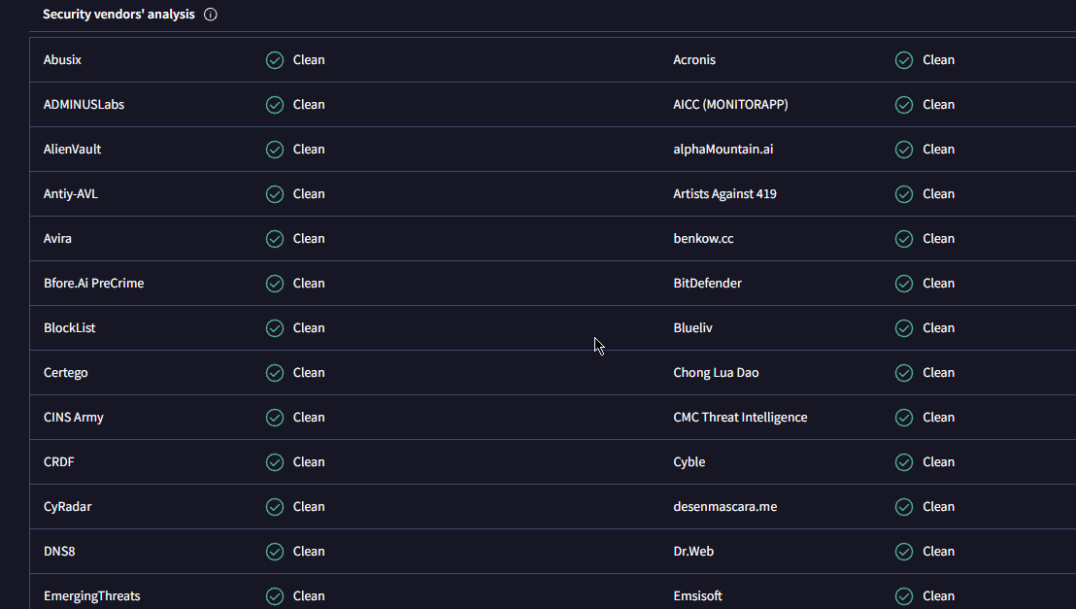Click the ADMINUSLabs vendor name

[x=84, y=105]
